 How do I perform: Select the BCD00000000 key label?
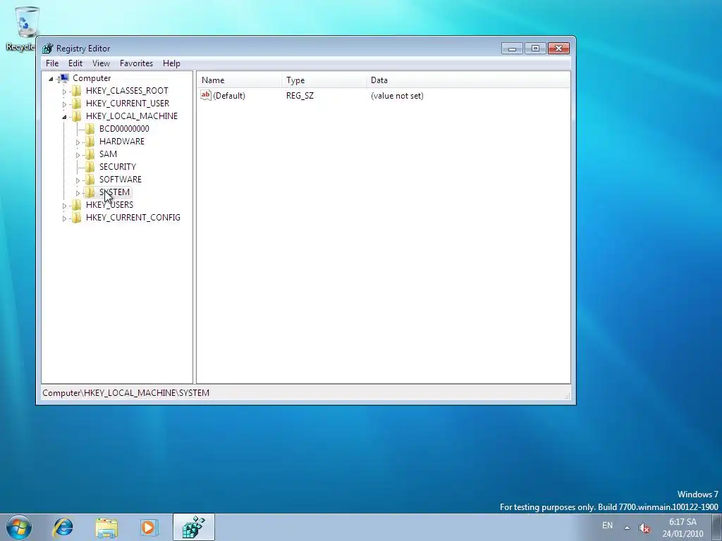(124, 129)
